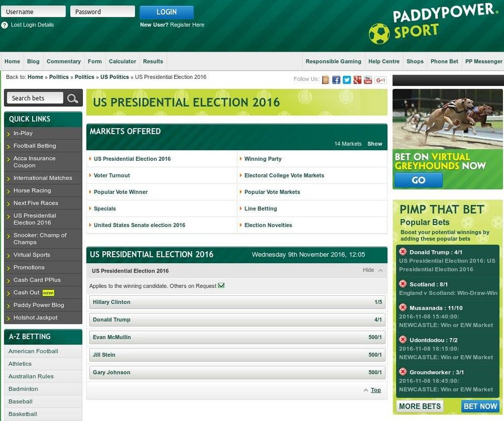Open Paddy Power Facebook page icon
This screenshot has width=504, height=421.
click(337, 80)
